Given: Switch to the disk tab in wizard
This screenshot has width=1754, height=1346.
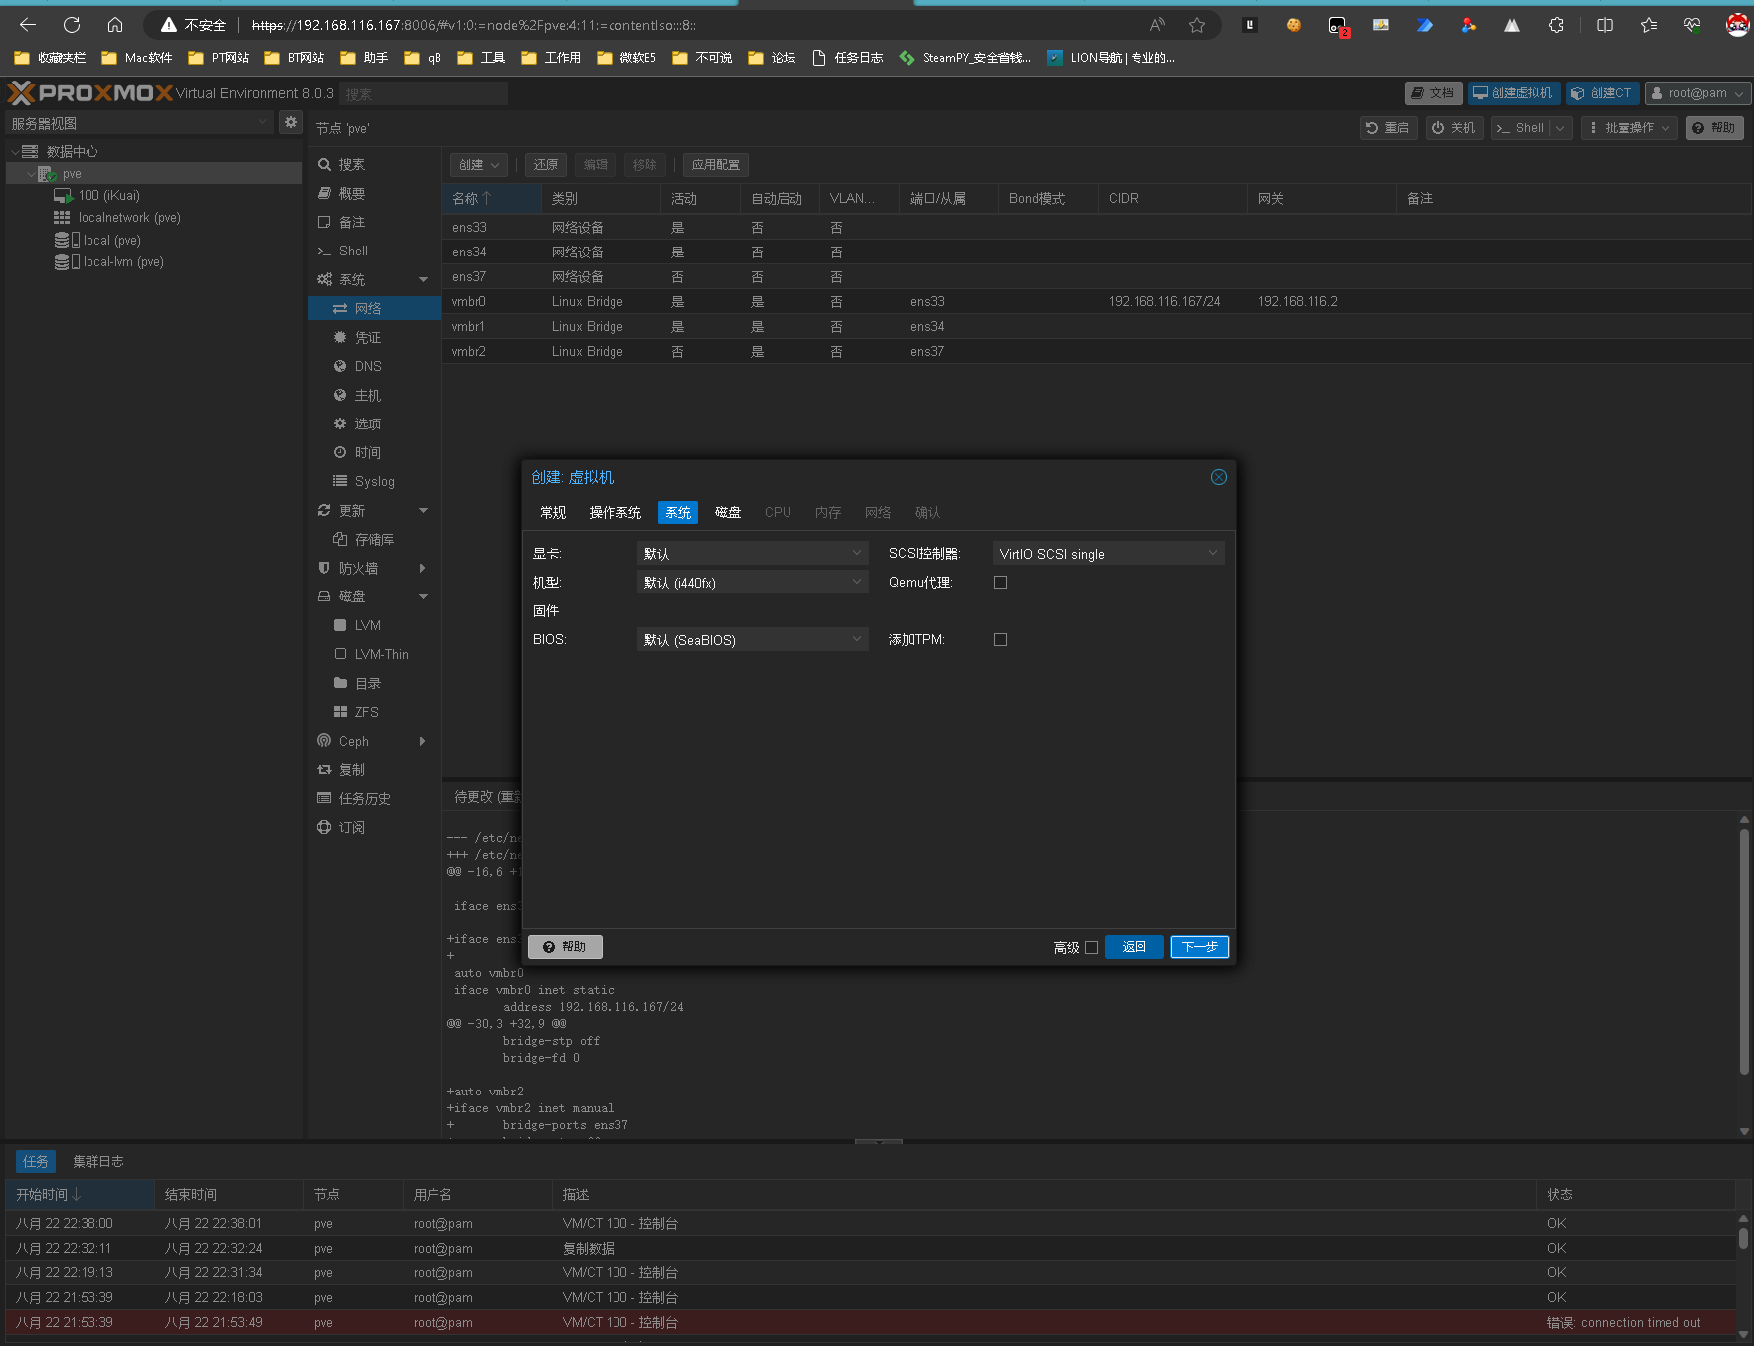Looking at the screenshot, I should pyautogui.click(x=727, y=512).
